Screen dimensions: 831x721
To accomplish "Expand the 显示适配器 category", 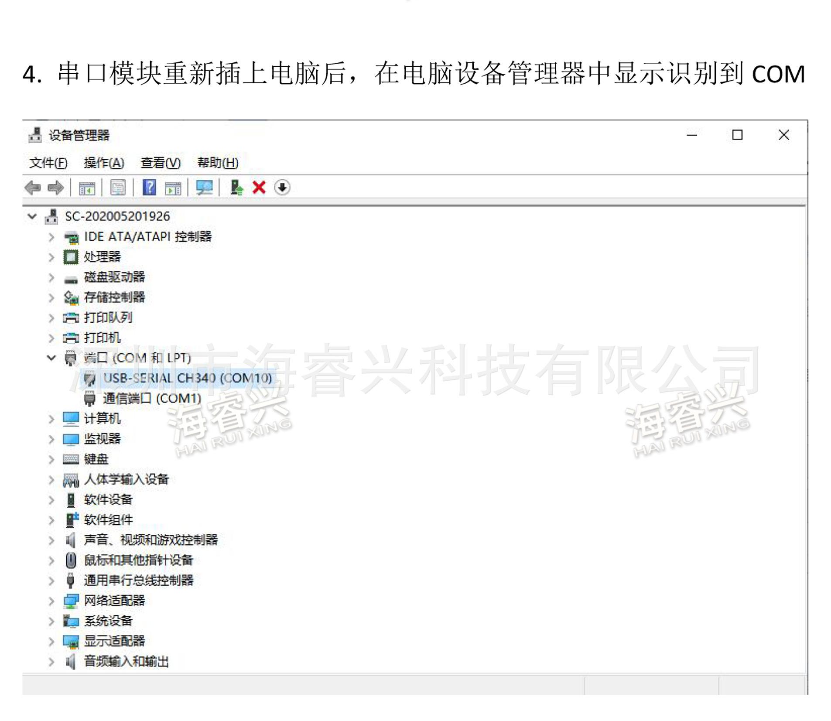I will (x=51, y=642).
